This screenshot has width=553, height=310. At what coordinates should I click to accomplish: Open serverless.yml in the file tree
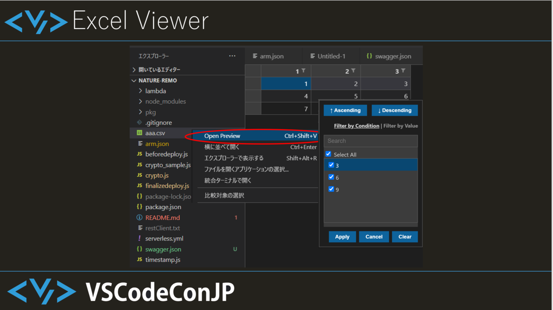point(164,239)
